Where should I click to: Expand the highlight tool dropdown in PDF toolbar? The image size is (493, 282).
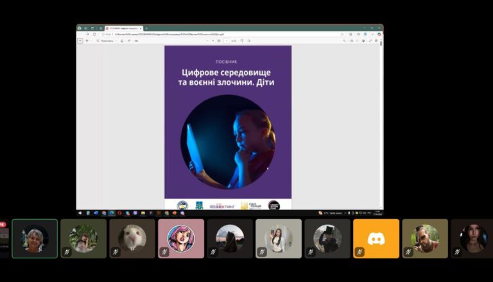(x=116, y=40)
